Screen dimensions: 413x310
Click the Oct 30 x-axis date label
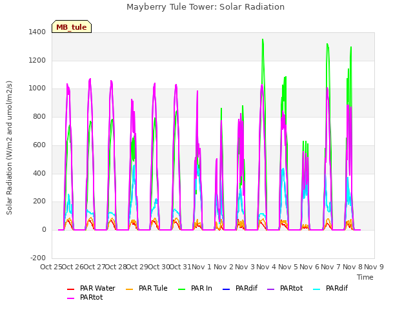[159, 267]
